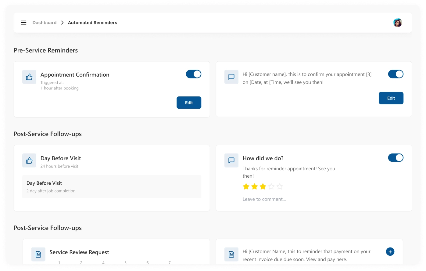The image size is (426, 271).
Task: Click the Day Before Visit thumbs-up icon
Action: click(29, 161)
